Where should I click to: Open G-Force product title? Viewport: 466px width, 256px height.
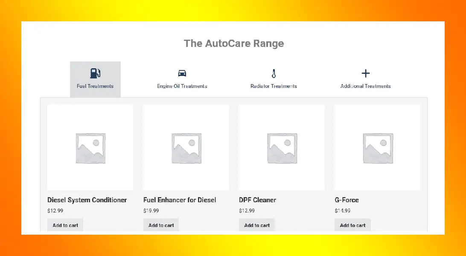[x=347, y=200]
